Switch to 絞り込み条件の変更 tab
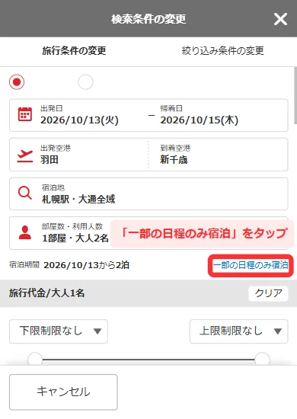297x419 pixels. click(x=222, y=50)
